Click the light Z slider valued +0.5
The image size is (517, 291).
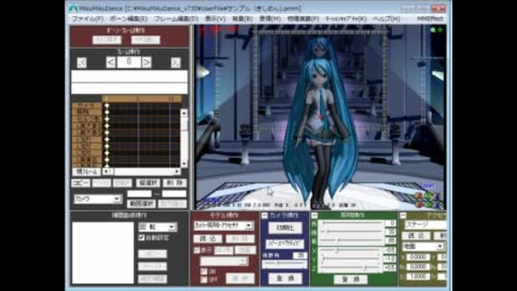[x=351, y=268]
